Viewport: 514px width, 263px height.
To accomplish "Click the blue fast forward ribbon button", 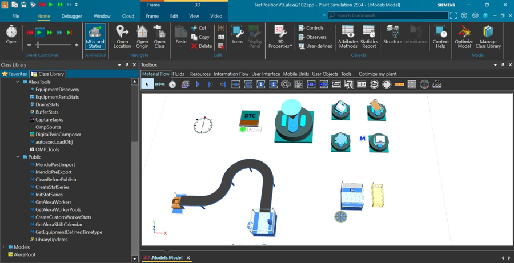I will click(x=59, y=33).
